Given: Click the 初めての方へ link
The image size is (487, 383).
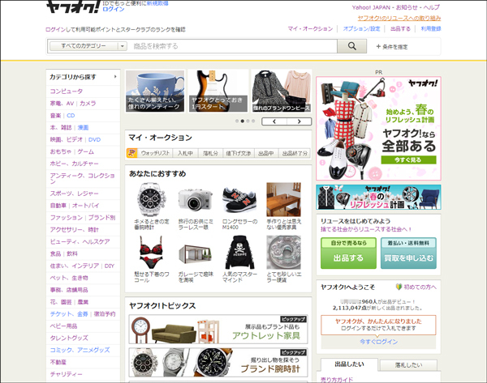Looking at the screenshot, I should (x=420, y=287).
